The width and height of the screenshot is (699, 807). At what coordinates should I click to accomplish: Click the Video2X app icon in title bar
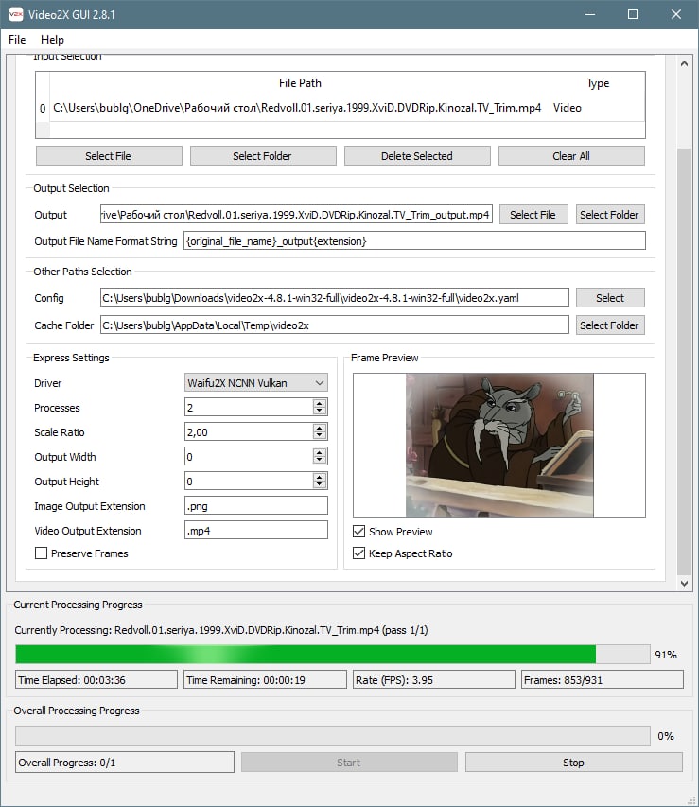[16, 14]
